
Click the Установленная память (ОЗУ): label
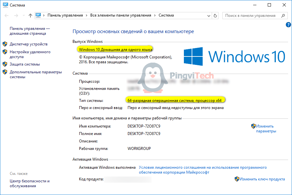tap(99, 91)
